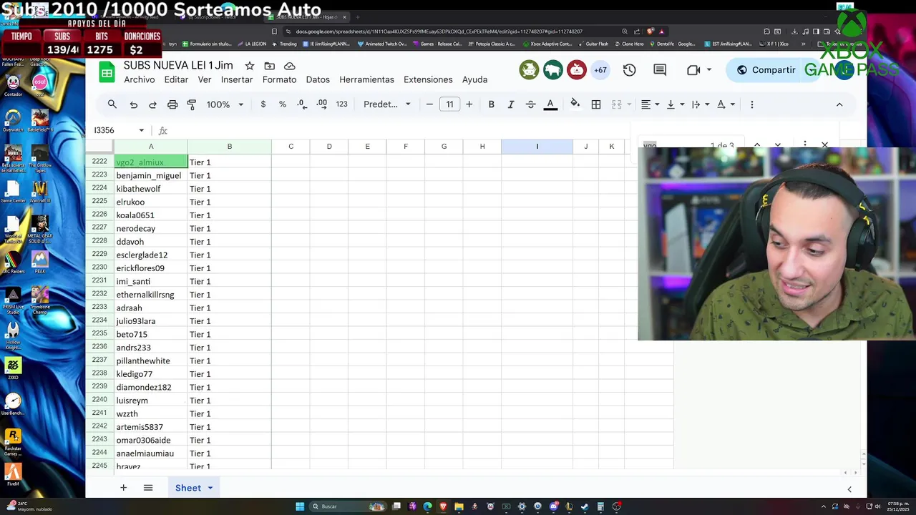
Task: Toggle strikethrough formatting
Action: (x=530, y=104)
